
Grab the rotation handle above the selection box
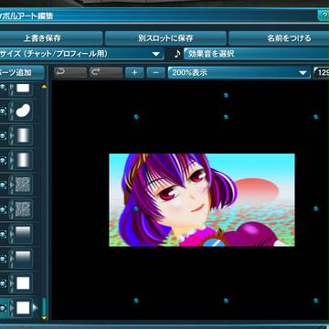226,95
